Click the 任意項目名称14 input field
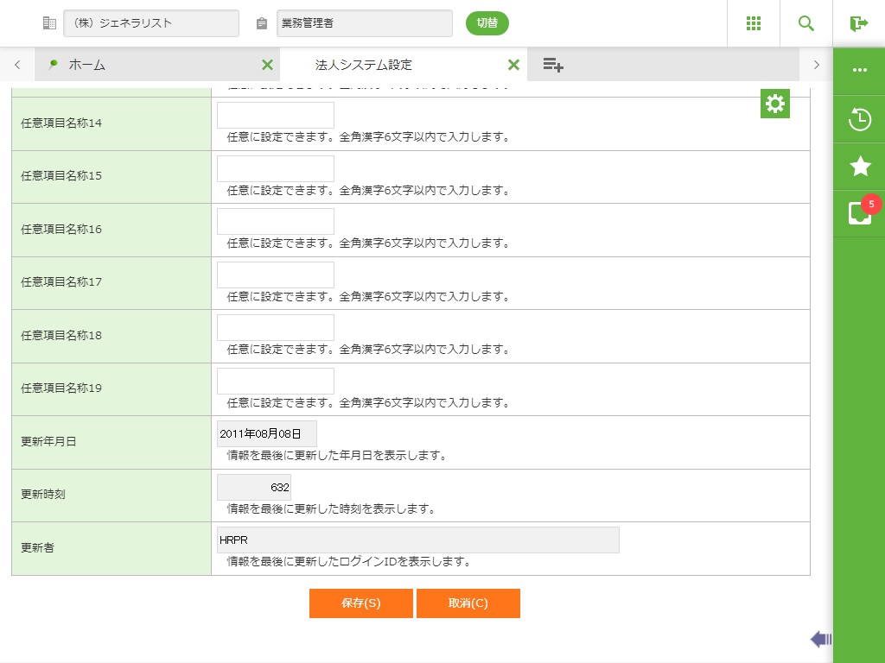 (x=276, y=115)
